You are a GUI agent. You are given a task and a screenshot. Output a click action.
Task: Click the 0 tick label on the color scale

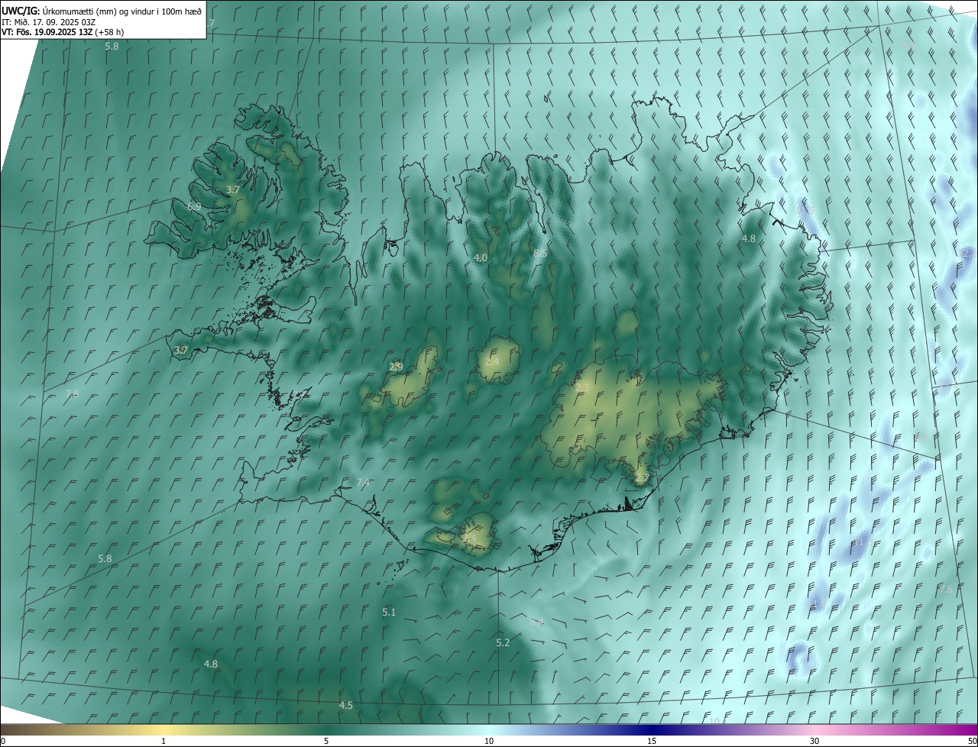click(3, 742)
